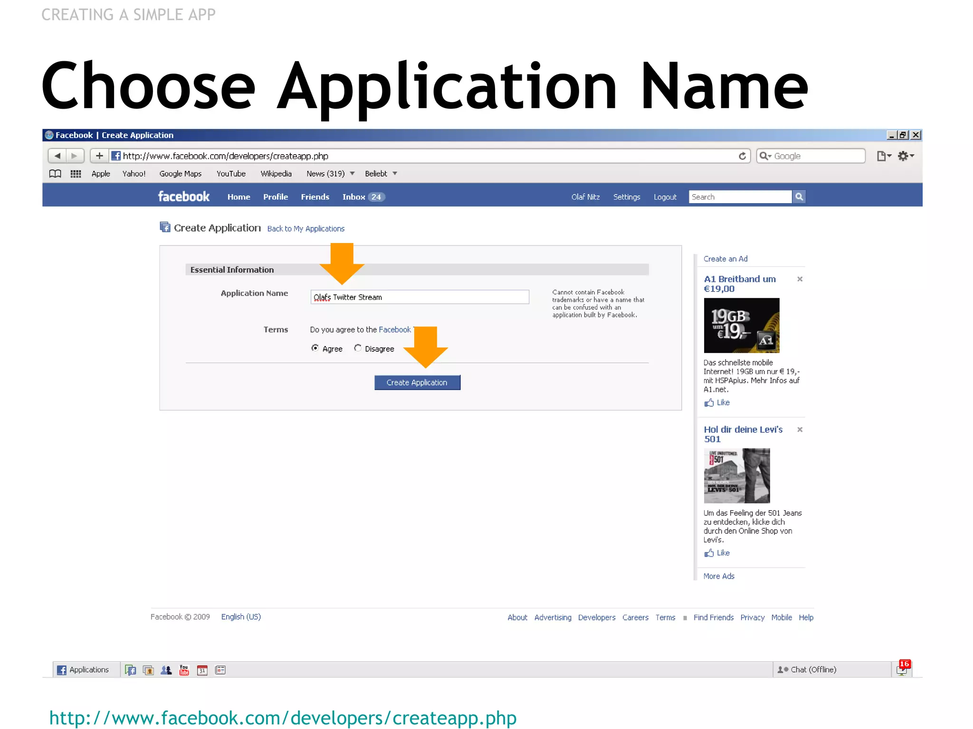Expand the Beliebt bookmark dropdown
The image size is (973, 729).
point(395,174)
